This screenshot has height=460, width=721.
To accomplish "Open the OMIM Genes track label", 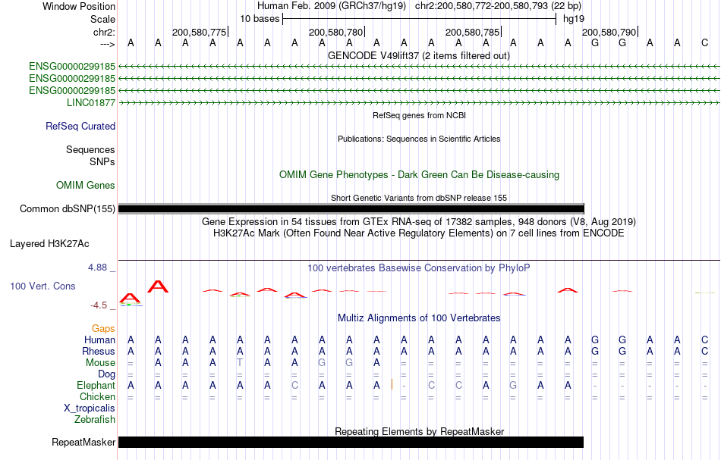I will tap(86, 185).
